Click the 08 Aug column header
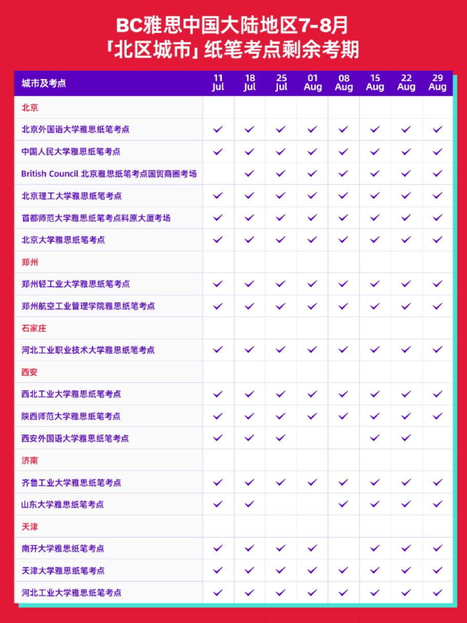 tap(343, 83)
